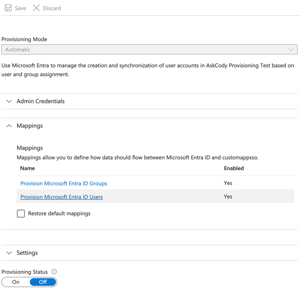Check Restore default mappings checkbox
Viewport: 301px width, 294px height.
click(21, 213)
